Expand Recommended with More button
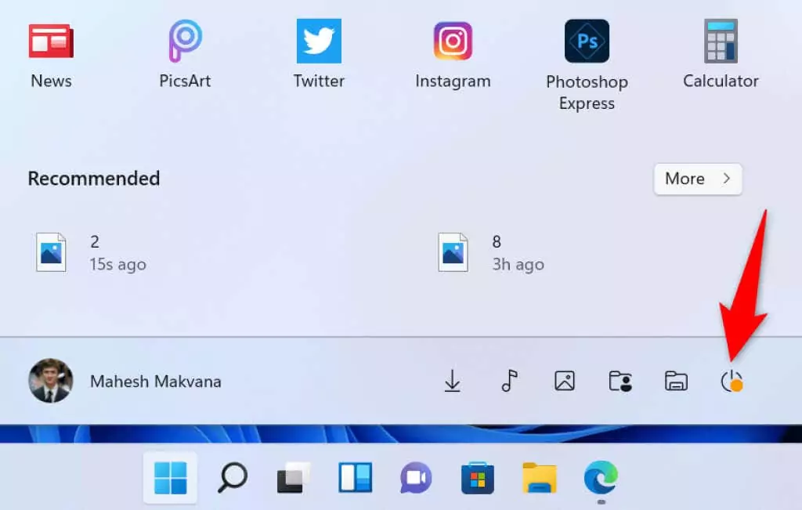The height and width of the screenshot is (510, 802). pos(698,179)
